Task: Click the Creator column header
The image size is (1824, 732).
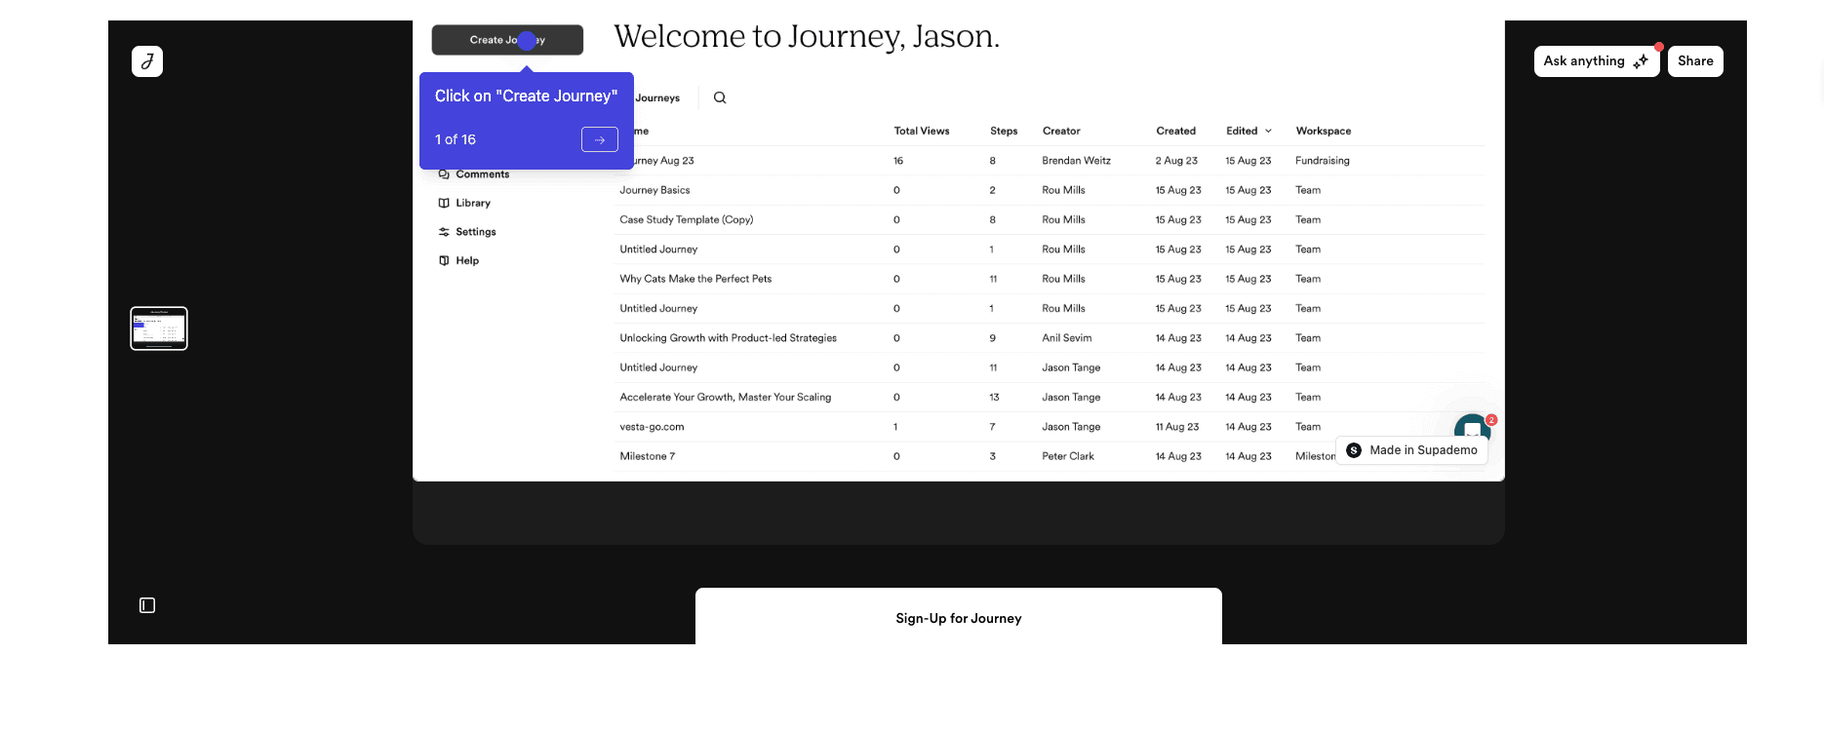Action: [1061, 131]
